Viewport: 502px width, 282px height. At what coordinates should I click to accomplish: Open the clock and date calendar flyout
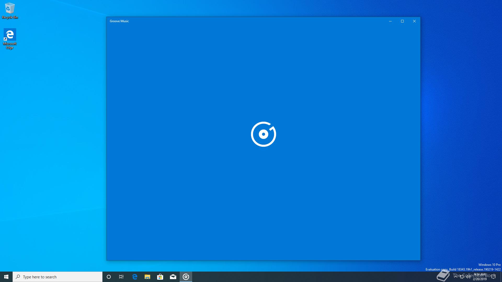coord(480,277)
